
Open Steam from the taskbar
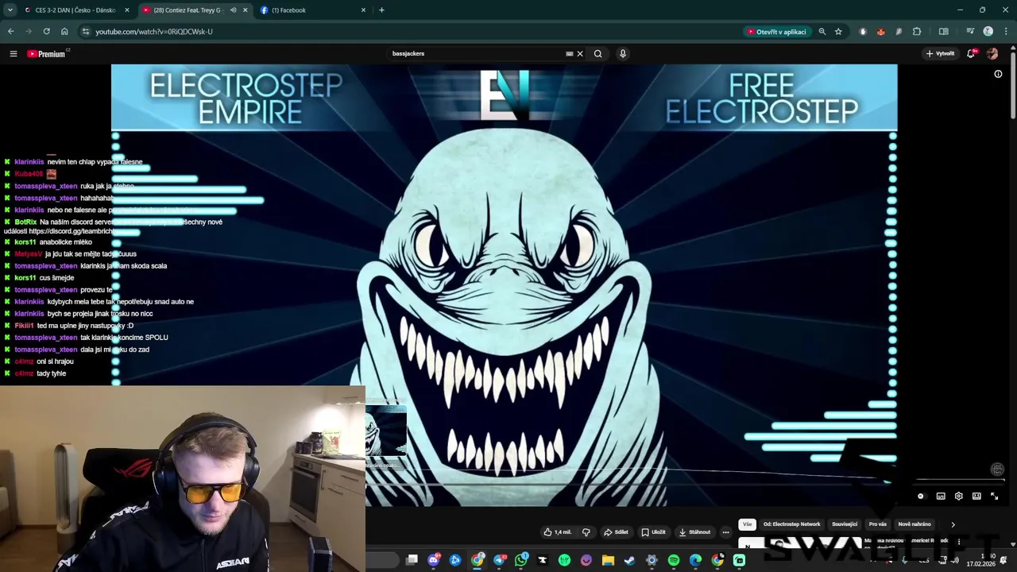coord(629,560)
